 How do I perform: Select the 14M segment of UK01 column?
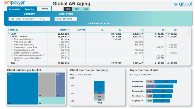tap(99, 86)
